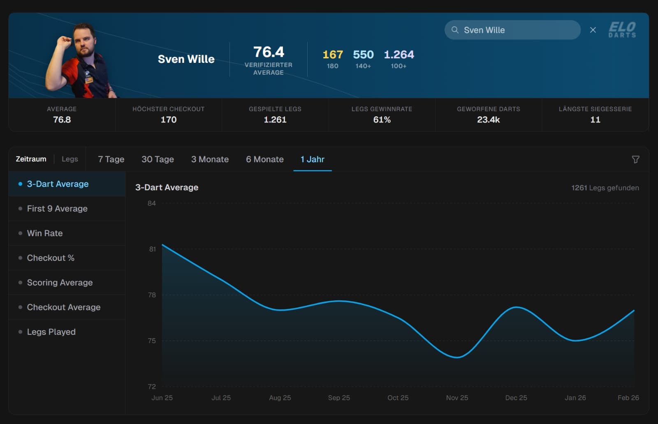Select the Checkout Average statistic
This screenshot has height=424, width=658.
pos(63,307)
